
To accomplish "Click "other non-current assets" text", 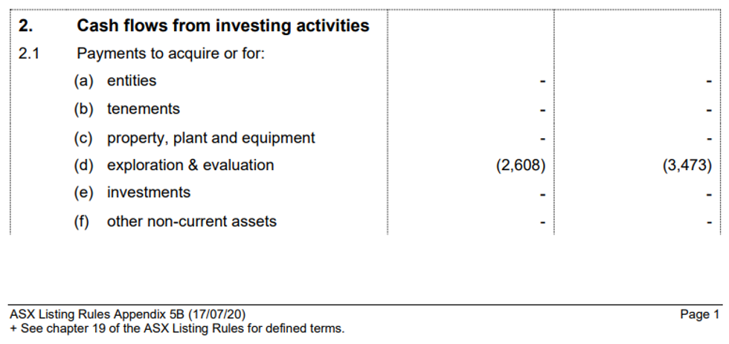I will click(192, 221).
